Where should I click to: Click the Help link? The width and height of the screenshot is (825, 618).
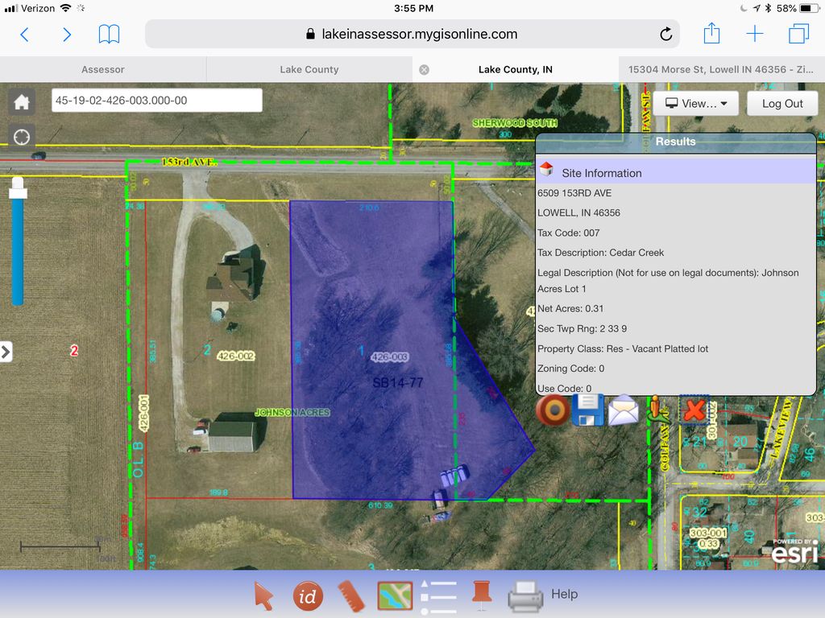[x=564, y=594]
